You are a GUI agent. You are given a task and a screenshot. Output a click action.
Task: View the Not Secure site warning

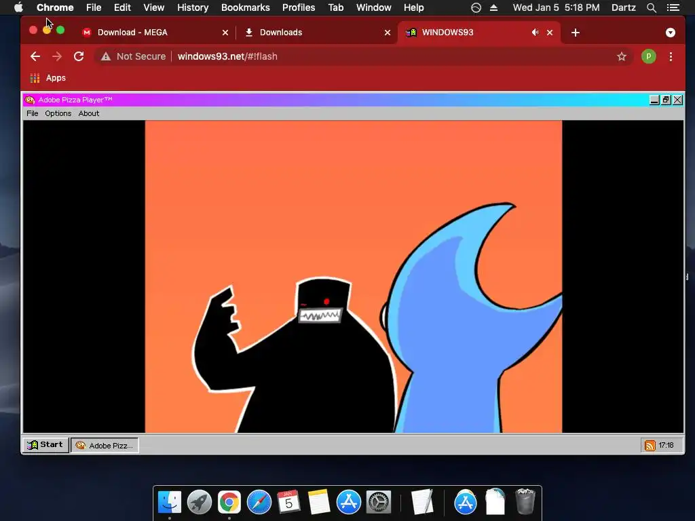coord(134,56)
